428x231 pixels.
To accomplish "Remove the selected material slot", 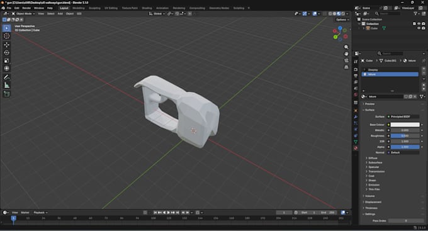I will tap(424, 74).
